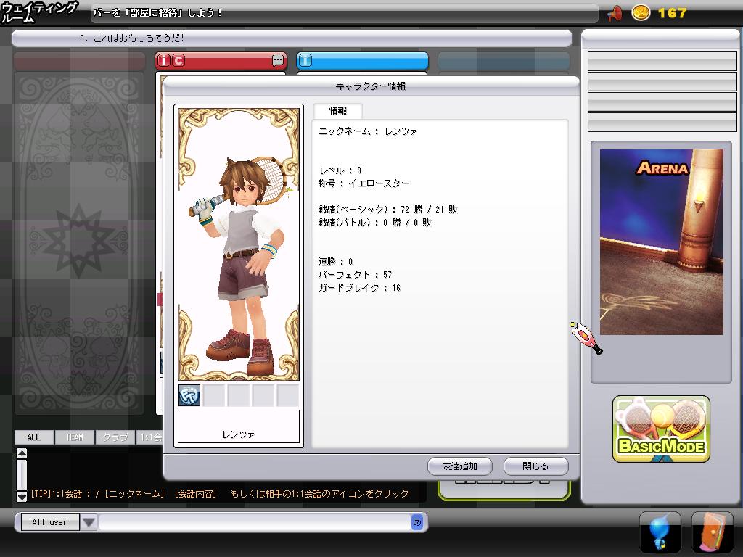Image resolution: width=743 pixels, height=557 pixels.
Task: Toggle the Japanese IME input mode button
Action: [417, 521]
